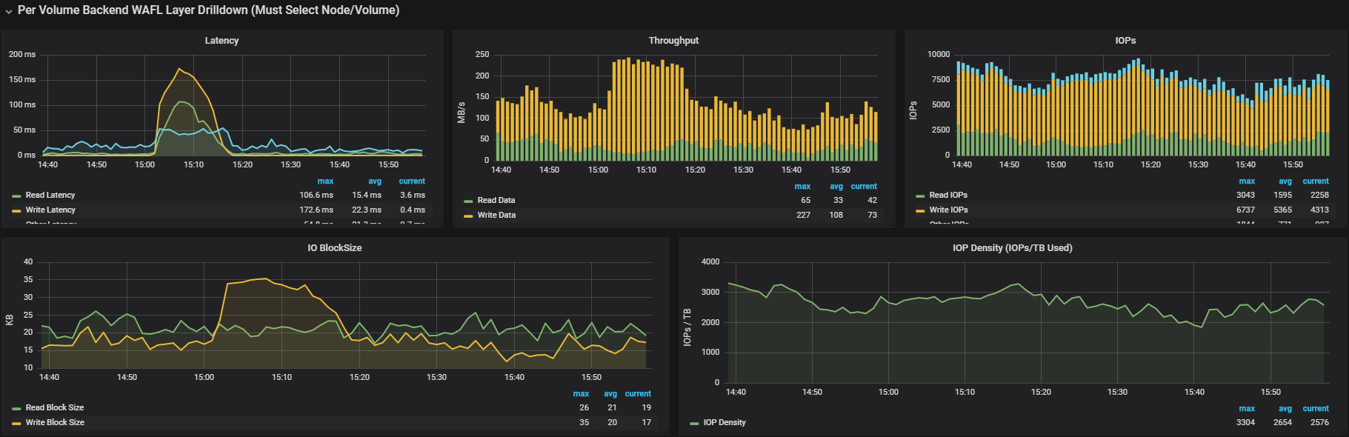
Task: Click the Read Latency green color icon
Action: pos(16,196)
